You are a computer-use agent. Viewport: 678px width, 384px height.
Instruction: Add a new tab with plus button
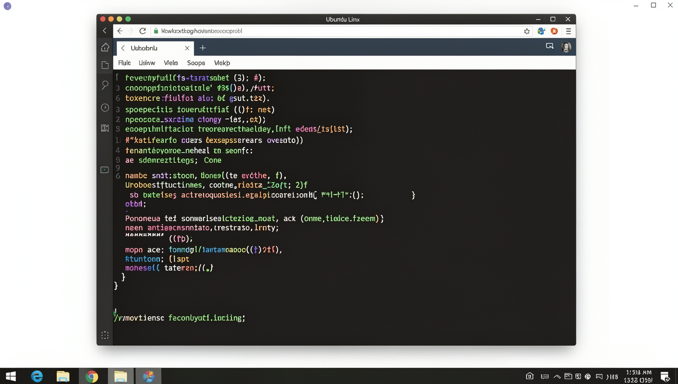pyautogui.click(x=203, y=48)
